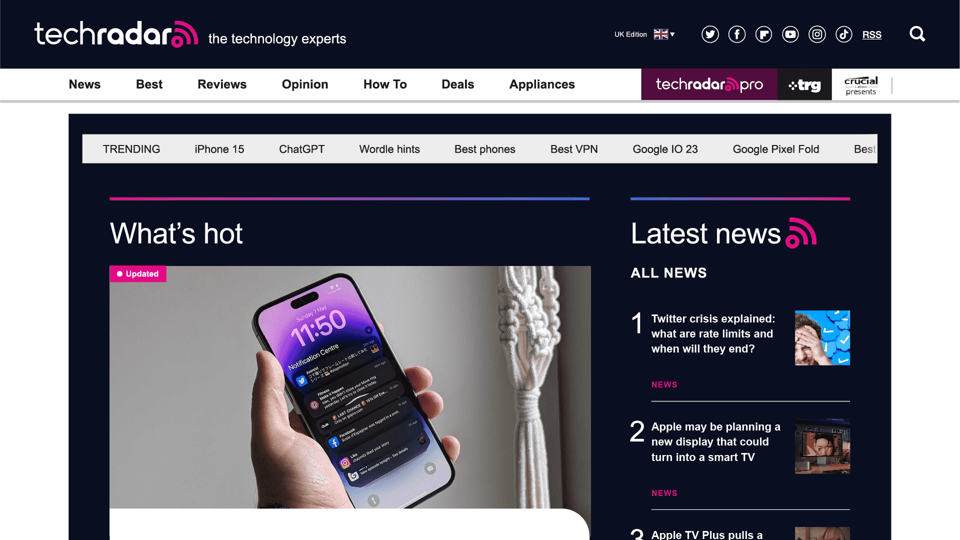The width and height of the screenshot is (960, 540).
Task: Click the TechRadar RSS feed icon
Action: pyautogui.click(x=871, y=33)
